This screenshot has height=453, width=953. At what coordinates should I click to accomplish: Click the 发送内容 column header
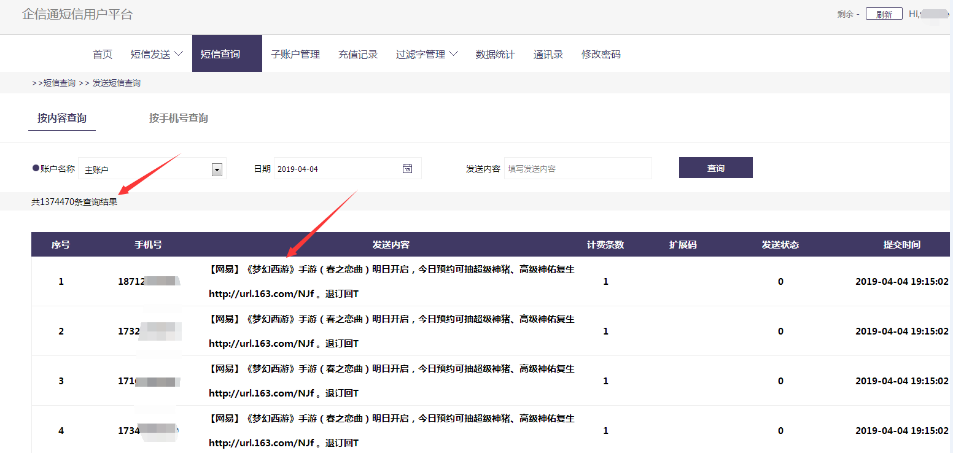[x=391, y=244]
